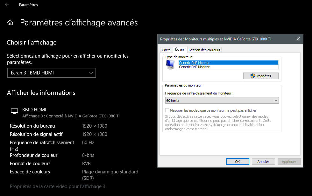The image size is (312, 196).
Task: Click the Profondeur de couleur label
Action: 34,155
